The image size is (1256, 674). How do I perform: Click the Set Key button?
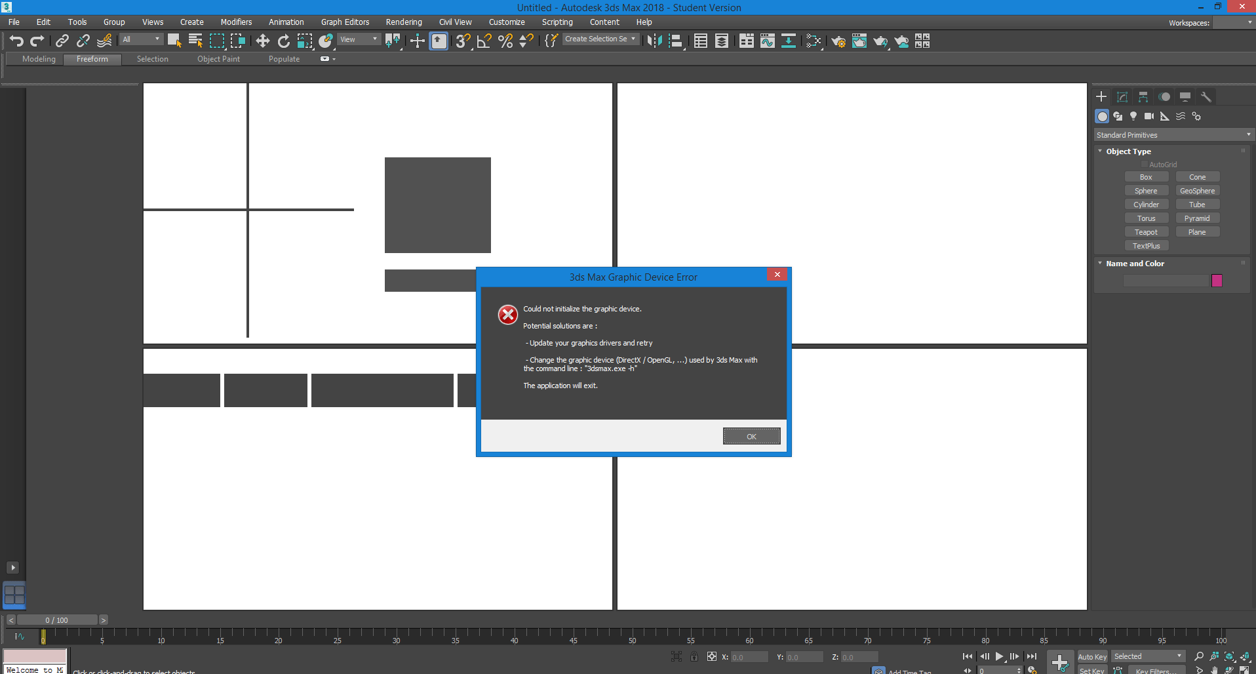pyautogui.click(x=1092, y=670)
